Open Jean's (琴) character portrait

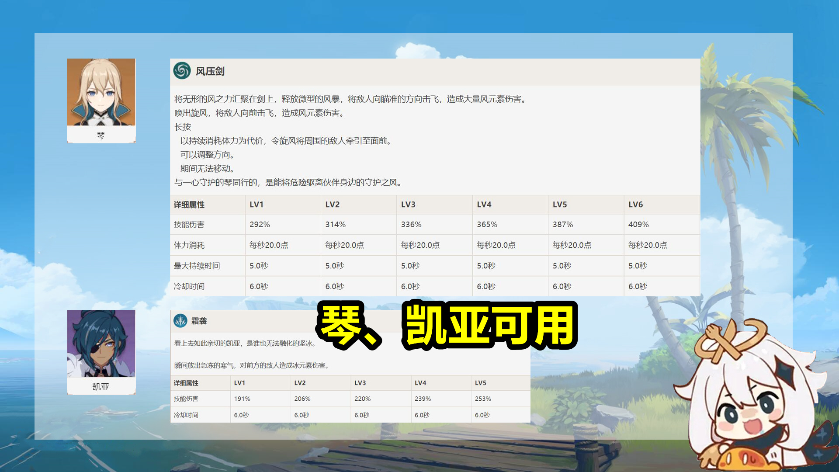(x=101, y=92)
